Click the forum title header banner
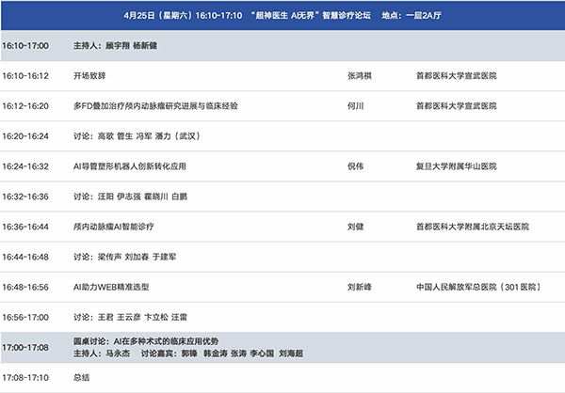565x393 pixels. (282, 16)
